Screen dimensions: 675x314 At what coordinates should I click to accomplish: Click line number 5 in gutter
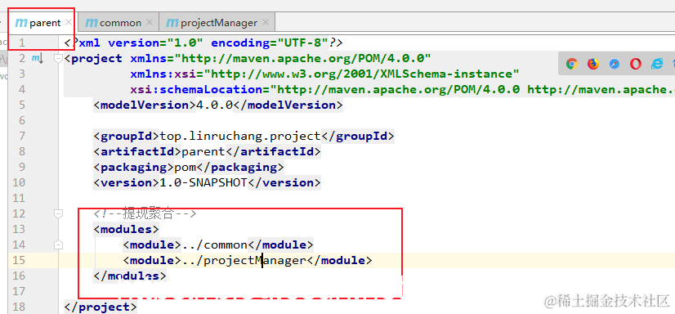(x=21, y=105)
